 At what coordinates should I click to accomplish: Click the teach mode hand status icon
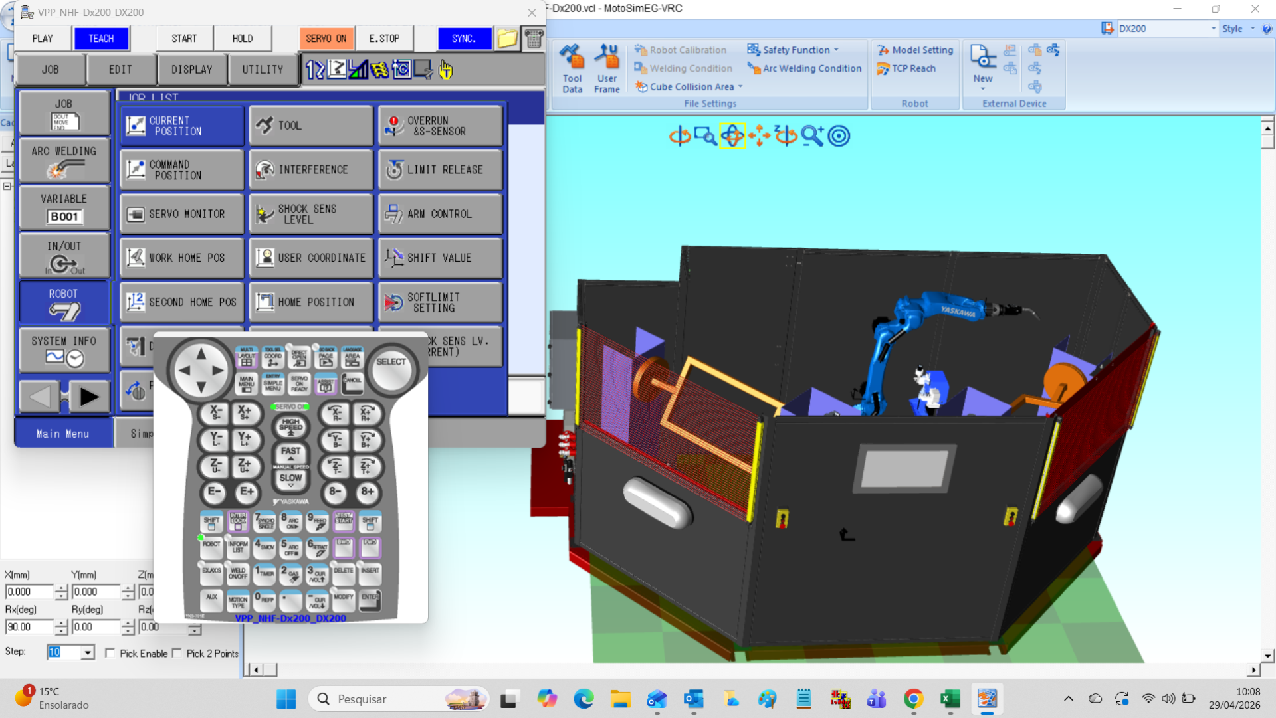445,69
